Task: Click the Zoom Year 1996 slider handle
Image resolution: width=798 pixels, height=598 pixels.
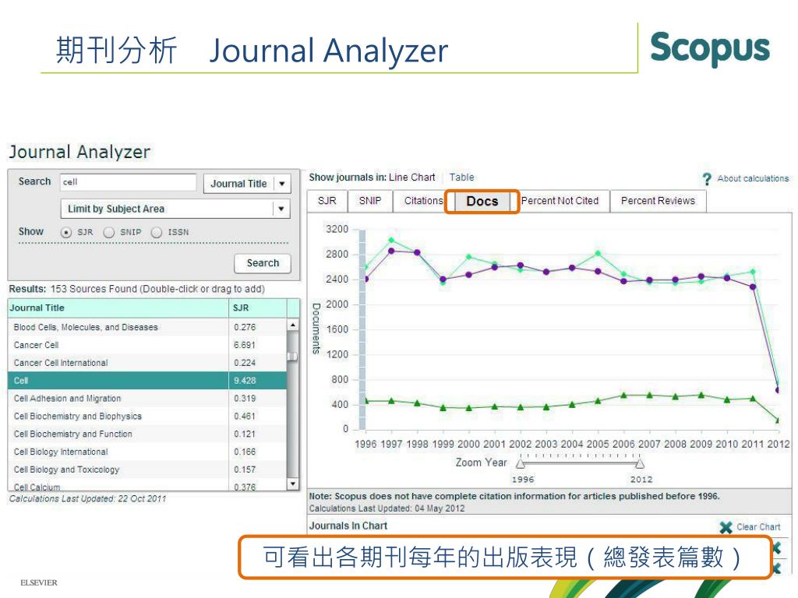Action: (x=520, y=464)
